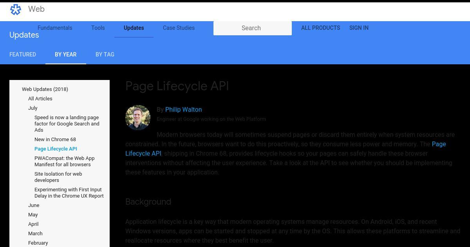Screen dimensions: 470x247
Task: Open the Tools tab
Action: tap(98, 28)
